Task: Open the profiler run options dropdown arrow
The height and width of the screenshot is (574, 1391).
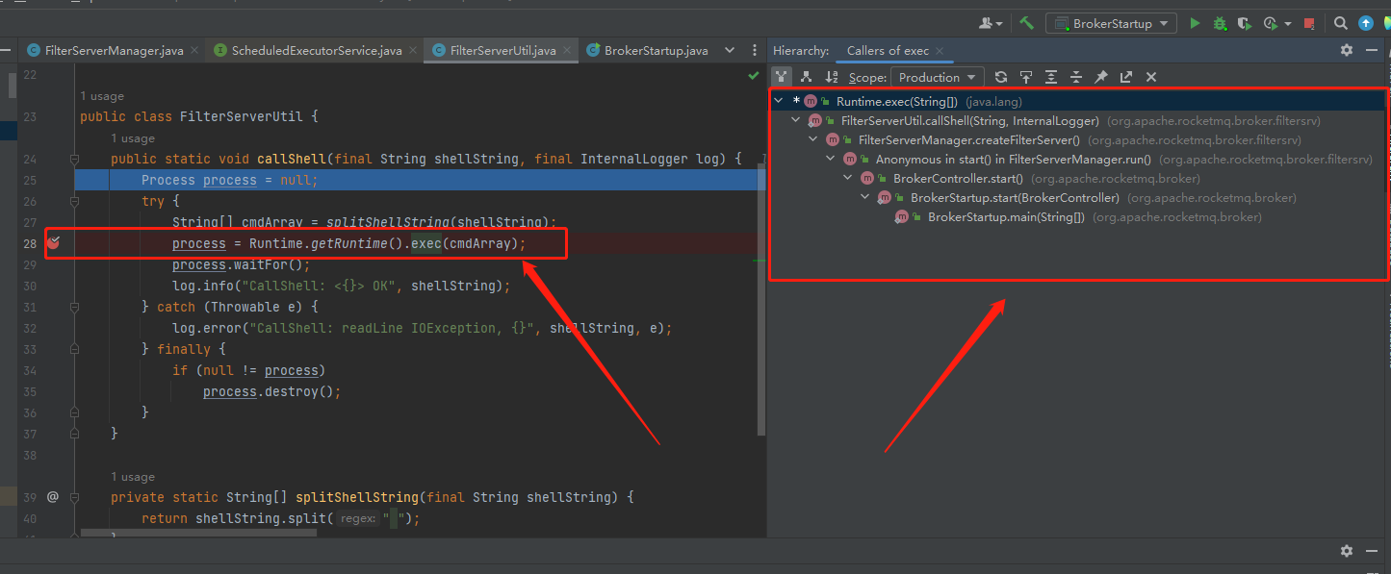Action: (1287, 24)
